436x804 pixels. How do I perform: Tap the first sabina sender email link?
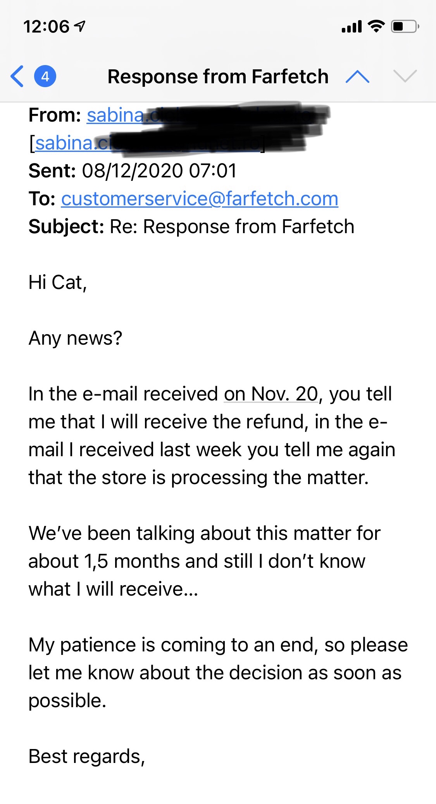(116, 115)
